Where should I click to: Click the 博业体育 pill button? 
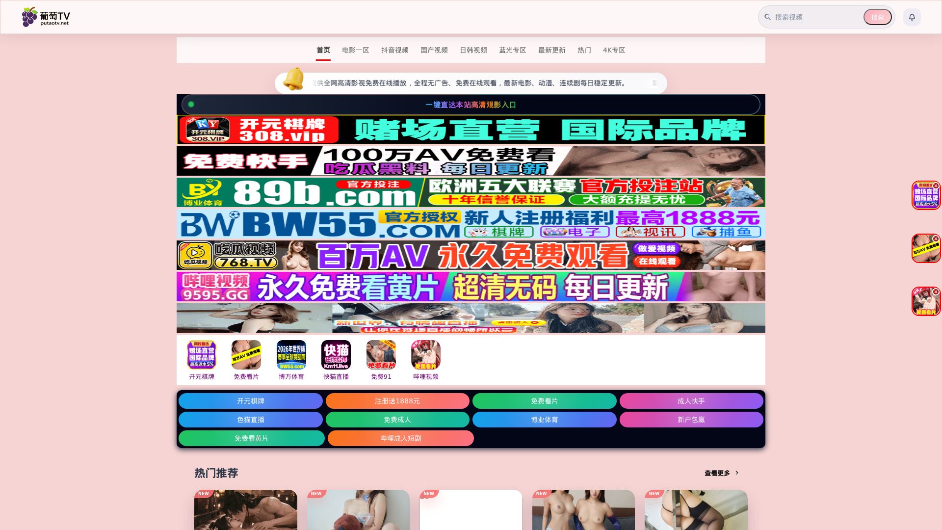coord(545,420)
